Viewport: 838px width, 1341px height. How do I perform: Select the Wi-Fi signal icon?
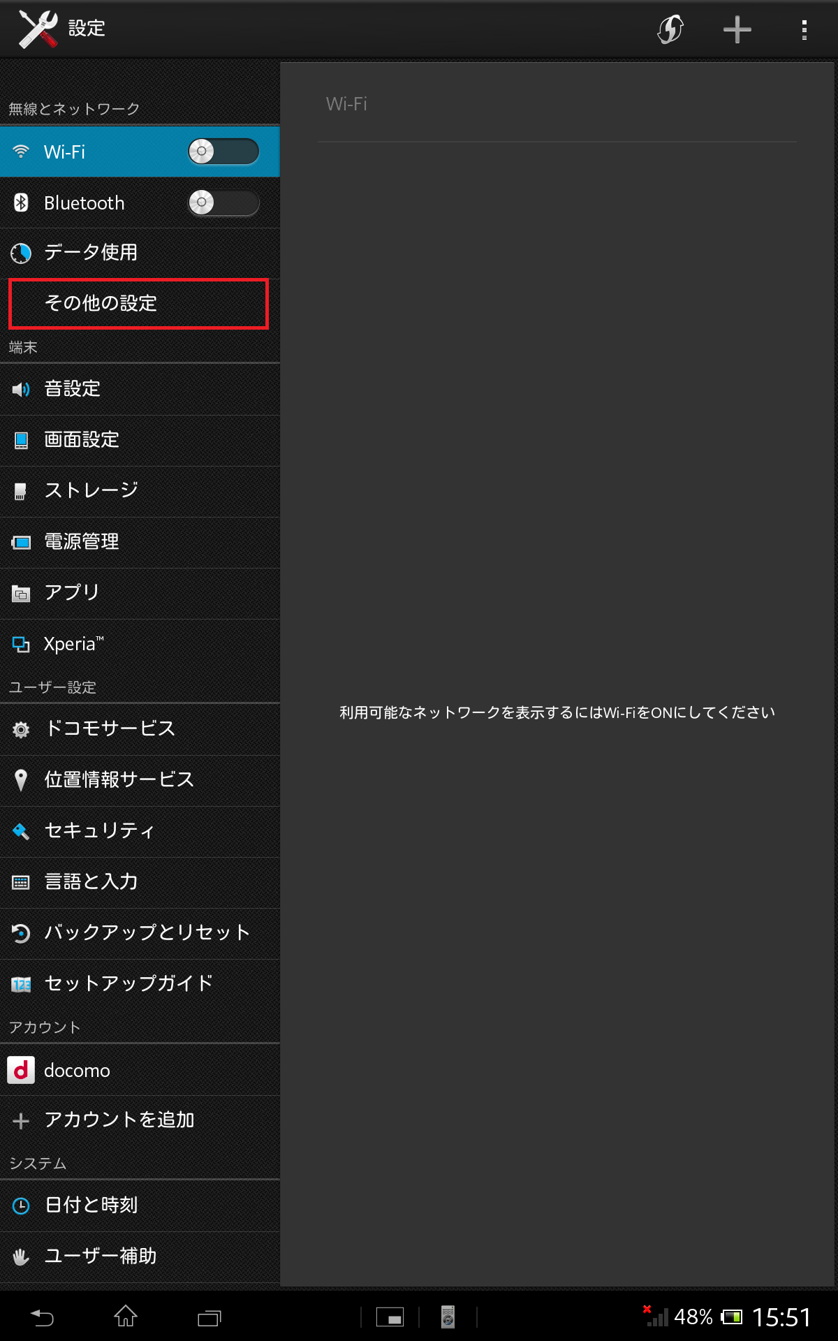click(21, 152)
